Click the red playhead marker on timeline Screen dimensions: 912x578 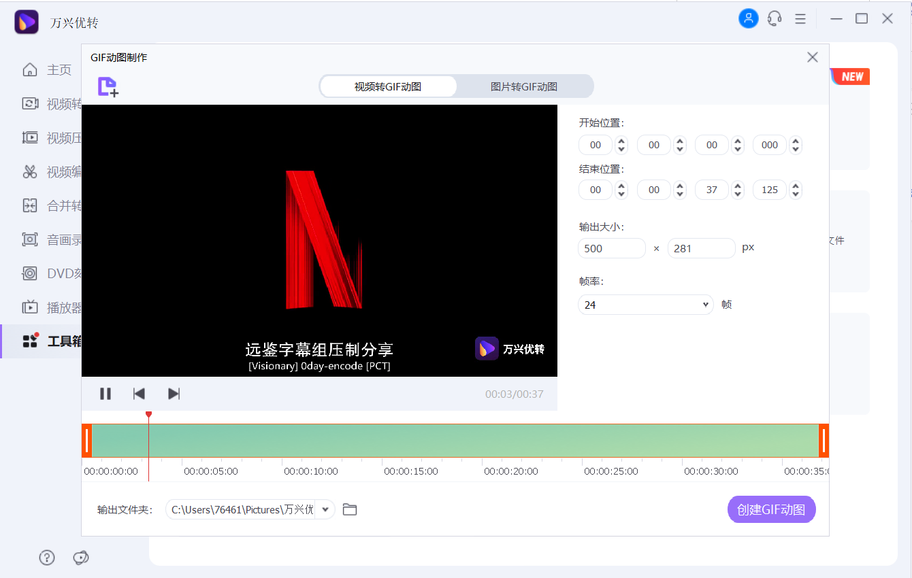(149, 415)
